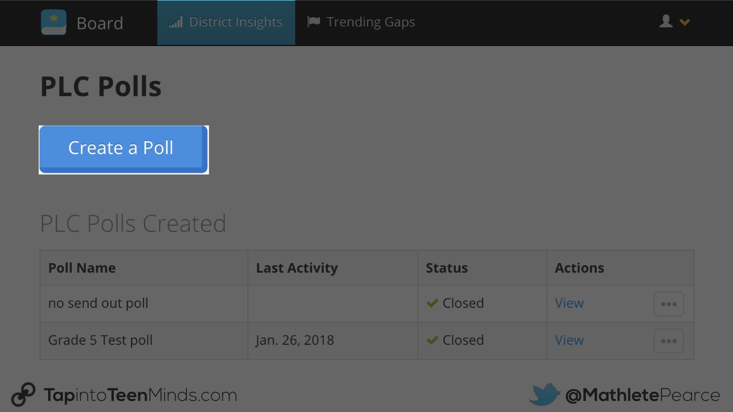Image resolution: width=733 pixels, height=412 pixels.
Task: Click the Board book logo icon
Action: 53,23
